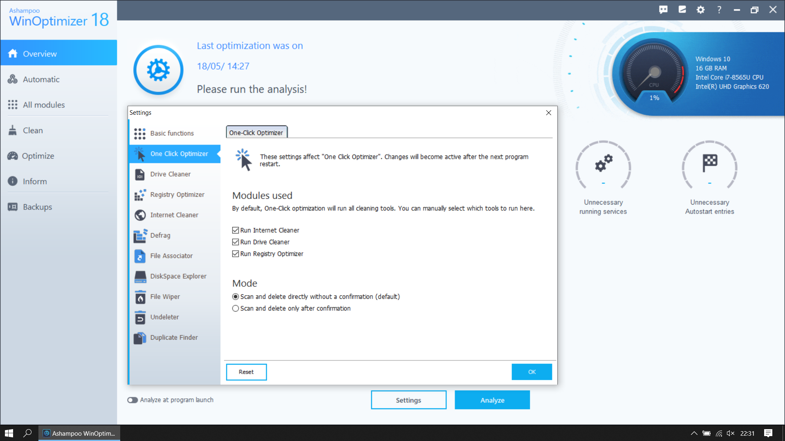Viewport: 785px width, 441px height.
Task: Click the notes pencil icon in title bar
Action: coord(682,10)
